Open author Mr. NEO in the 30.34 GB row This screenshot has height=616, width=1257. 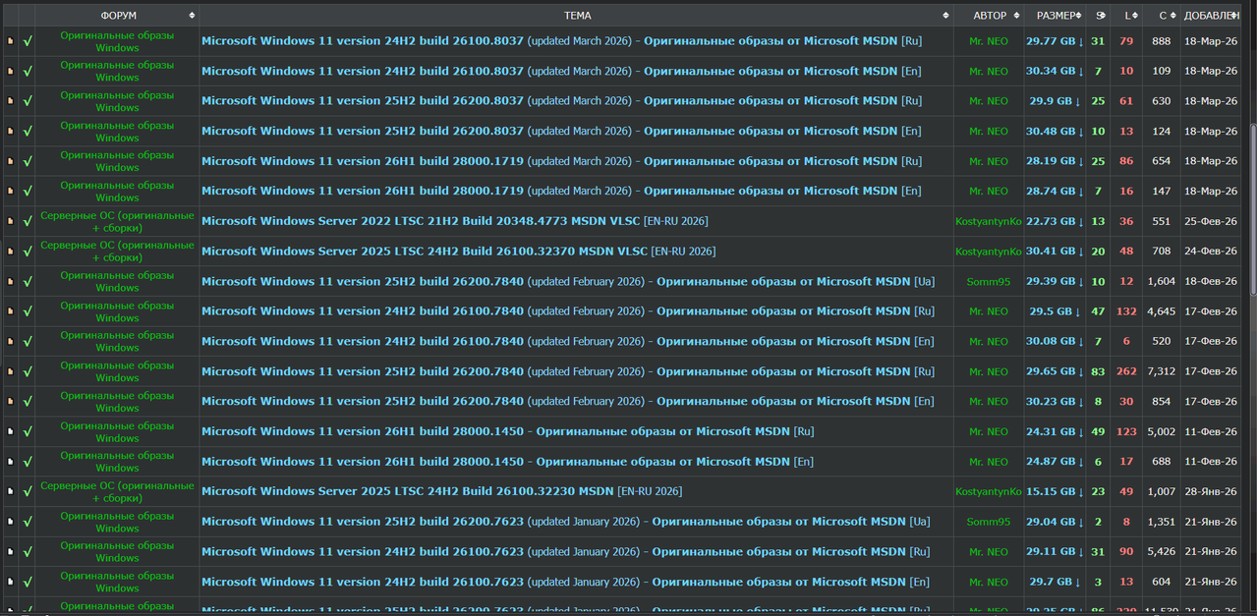click(x=989, y=72)
